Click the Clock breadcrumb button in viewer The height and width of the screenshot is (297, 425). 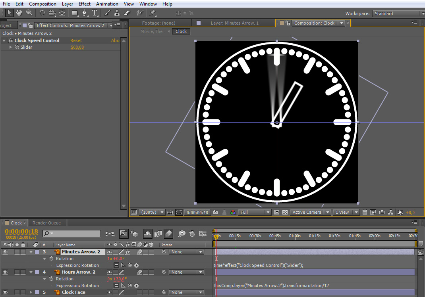pyautogui.click(x=181, y=31)
